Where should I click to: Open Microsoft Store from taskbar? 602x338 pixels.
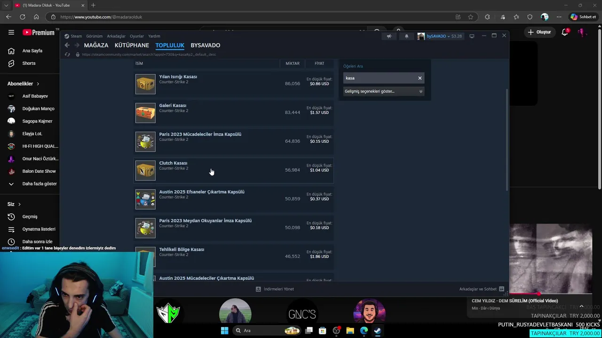tap(322, 330)
